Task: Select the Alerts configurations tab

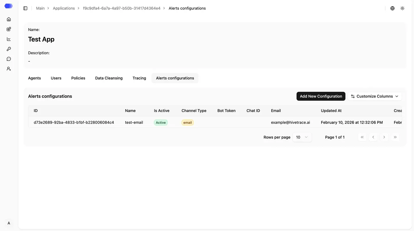Action: pos(175,78)
